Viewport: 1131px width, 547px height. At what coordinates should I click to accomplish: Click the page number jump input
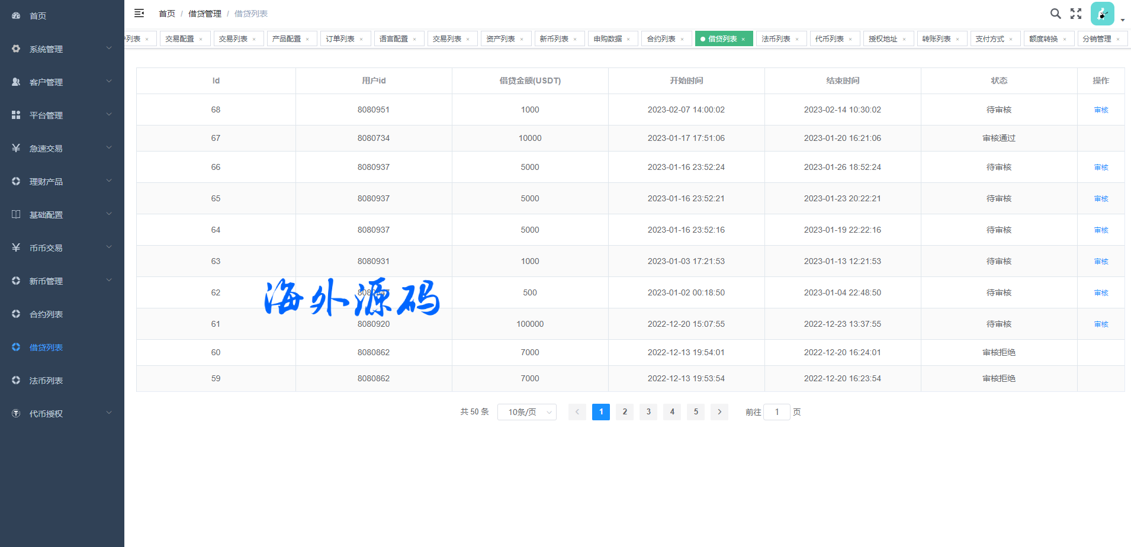click(776, 412)
